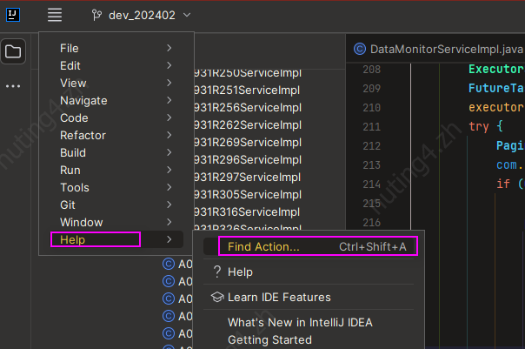Click the Learn IDE Features graduation cap icon
Viewport: 525px width, 349px height.
click(217, 298)
